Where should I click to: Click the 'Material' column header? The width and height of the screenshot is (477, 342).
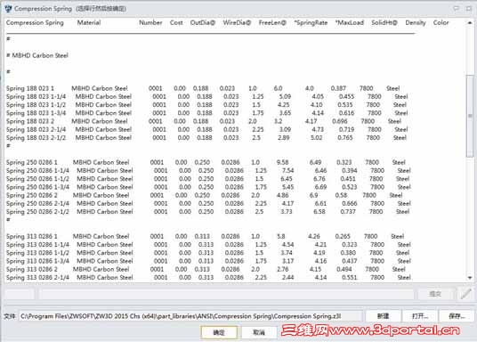click(89, 22)
